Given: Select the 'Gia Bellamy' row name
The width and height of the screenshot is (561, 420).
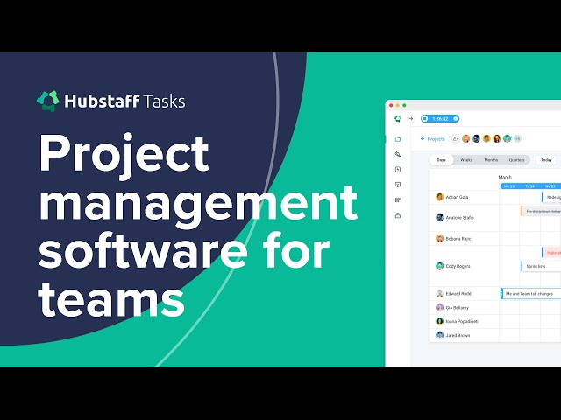Looking at the screenshot, I should point(458,307).
